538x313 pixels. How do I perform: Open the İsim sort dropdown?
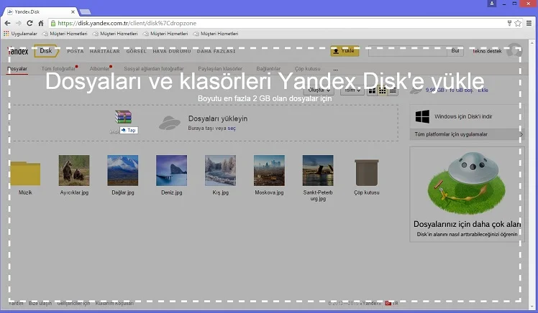click(x=351, y=90)
